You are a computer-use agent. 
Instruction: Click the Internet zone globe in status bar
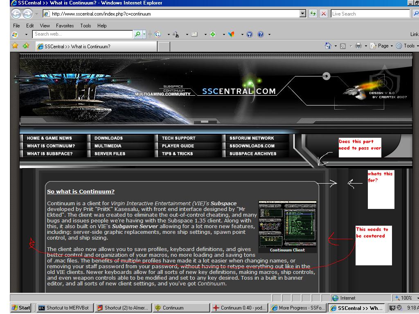tap(335, 298)
